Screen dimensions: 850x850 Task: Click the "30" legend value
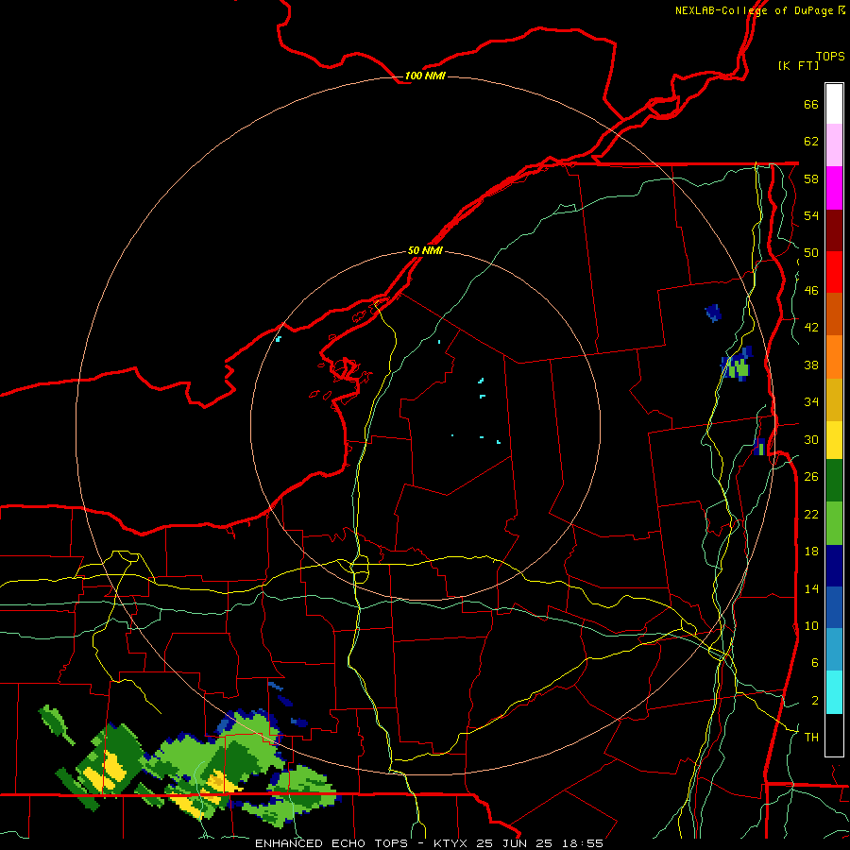[811, 439]
